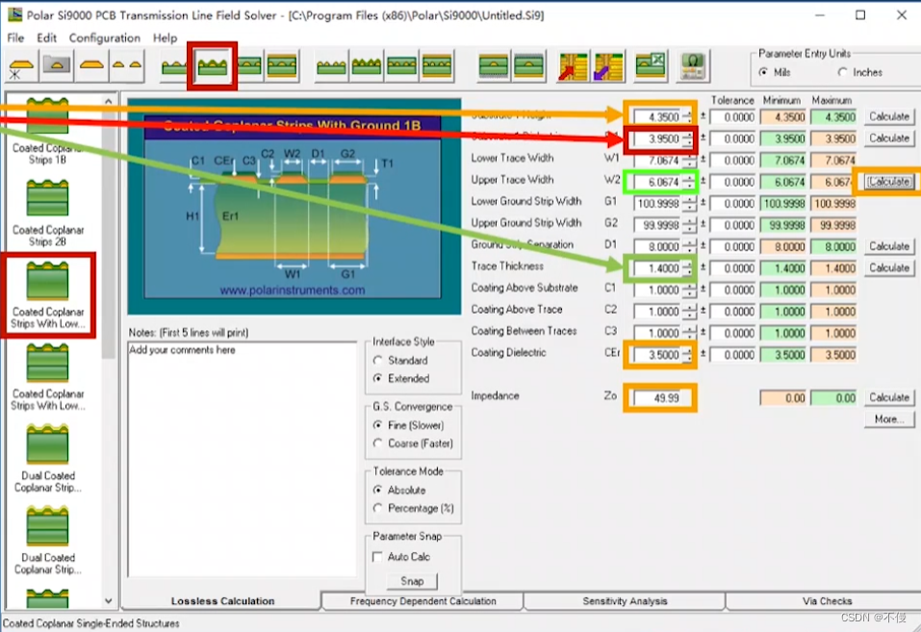
Task: Click the More... button
Action: 889,419
